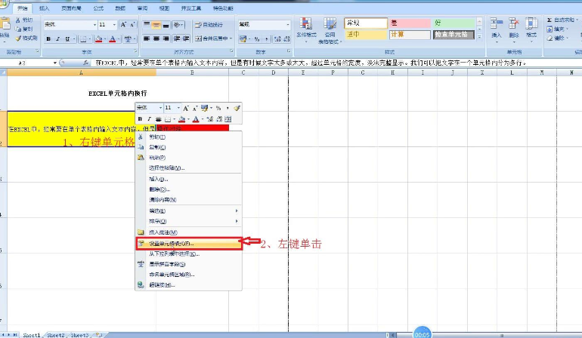Image resolution: width=582 pixels, height=338 pixels.
Task: Toggle center text alignment in ribbon
Action: tap(156, 38)
